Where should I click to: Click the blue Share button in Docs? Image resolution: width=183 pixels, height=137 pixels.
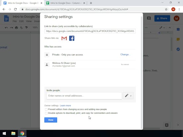point(162,18)
